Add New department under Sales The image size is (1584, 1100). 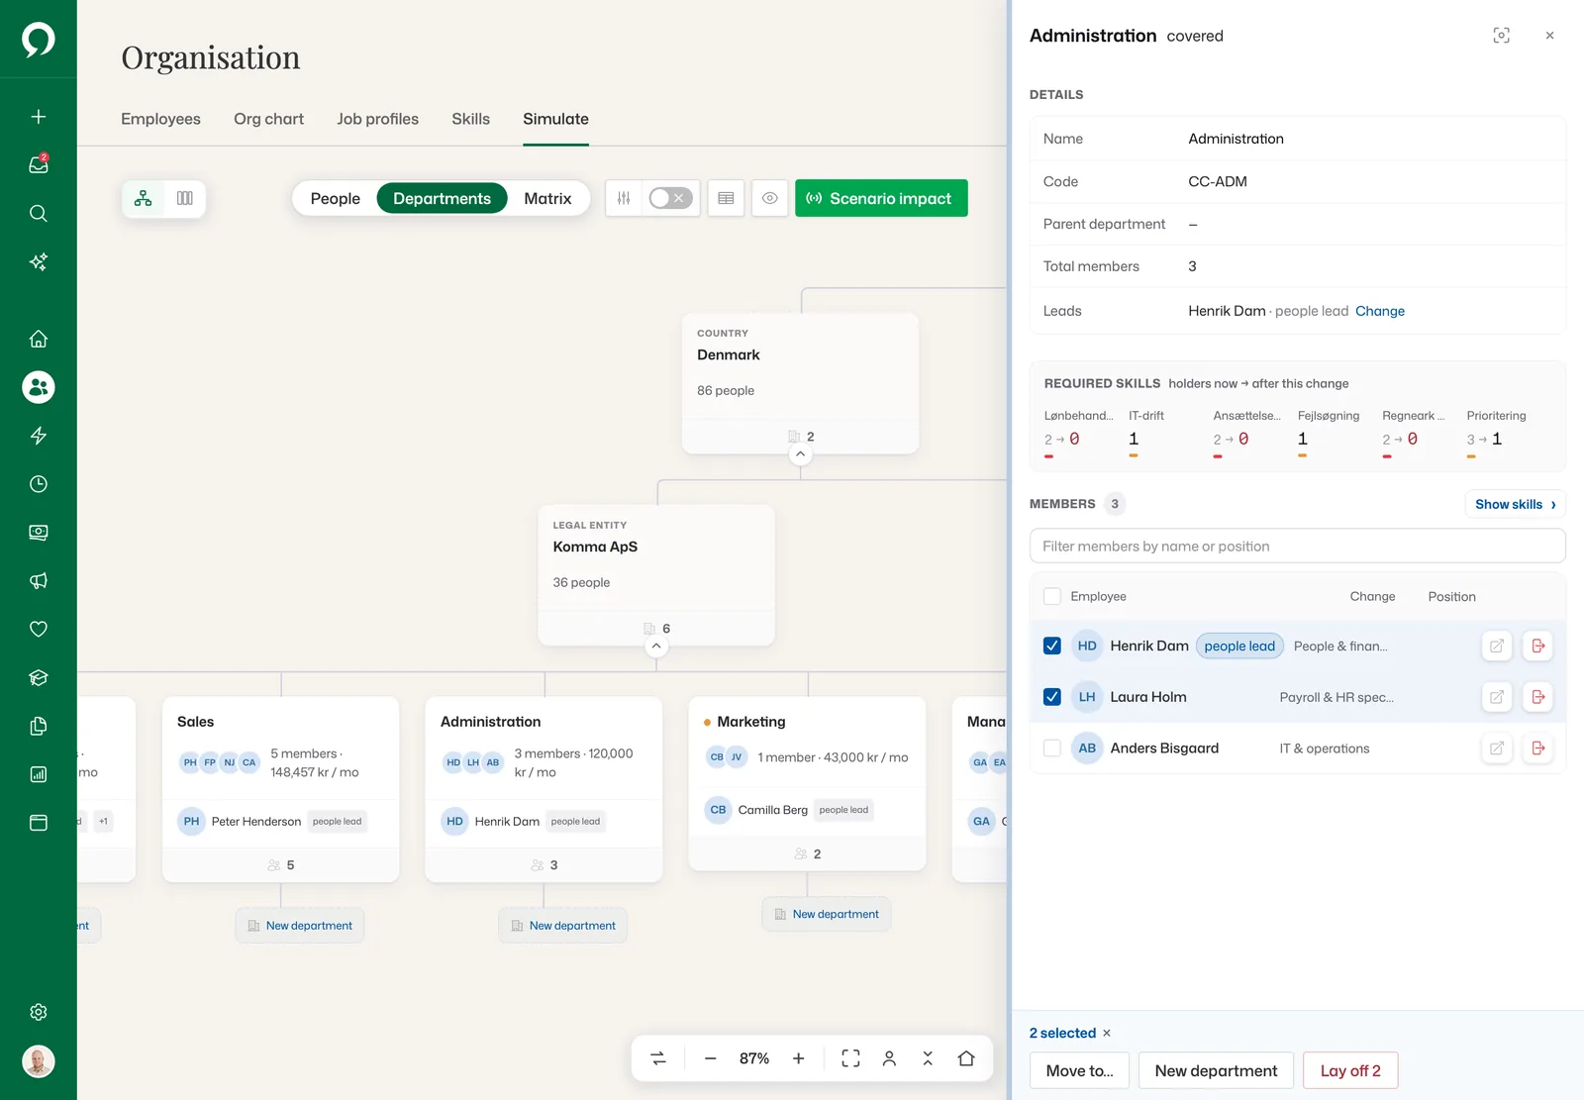pyautogui.click(x=300, y=926)
